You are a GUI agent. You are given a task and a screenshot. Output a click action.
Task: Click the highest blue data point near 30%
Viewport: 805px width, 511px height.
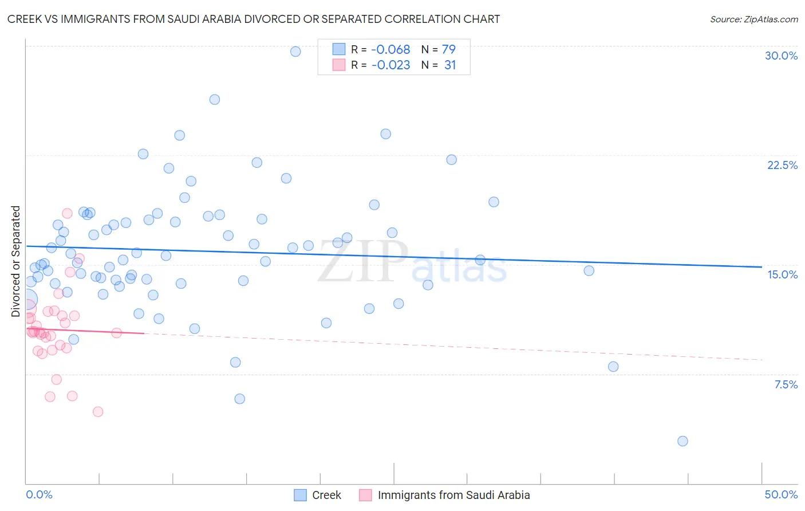tap(295, 52)
